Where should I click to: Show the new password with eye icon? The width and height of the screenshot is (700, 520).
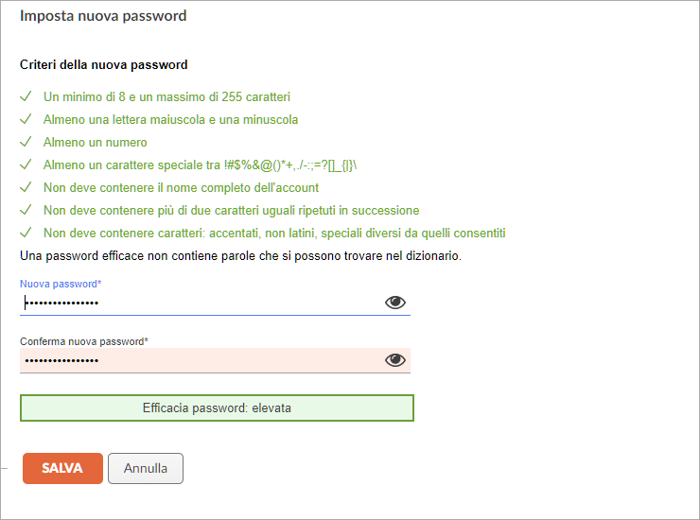click(395, 303)
